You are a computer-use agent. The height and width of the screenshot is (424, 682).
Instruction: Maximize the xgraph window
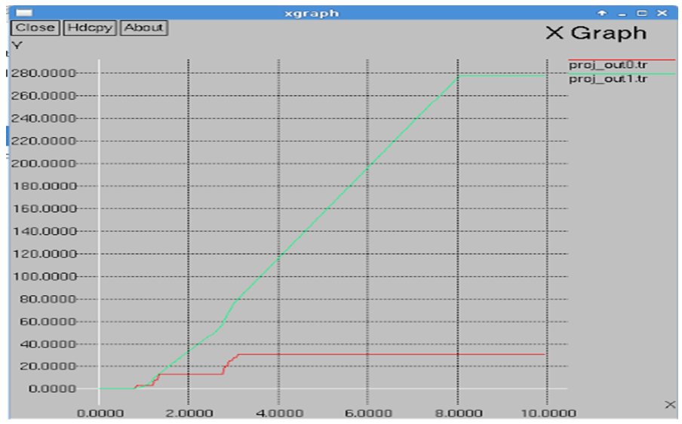pyautogui.click(x=641, y=13)
